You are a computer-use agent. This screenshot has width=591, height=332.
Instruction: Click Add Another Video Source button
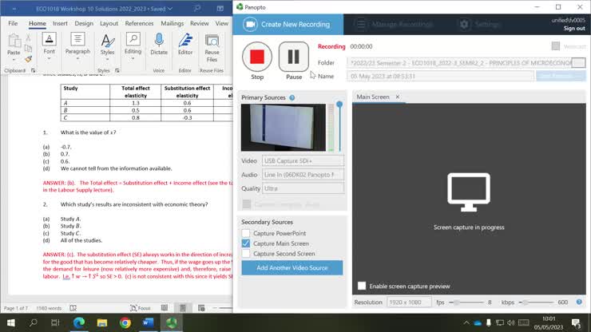(292, 267)
